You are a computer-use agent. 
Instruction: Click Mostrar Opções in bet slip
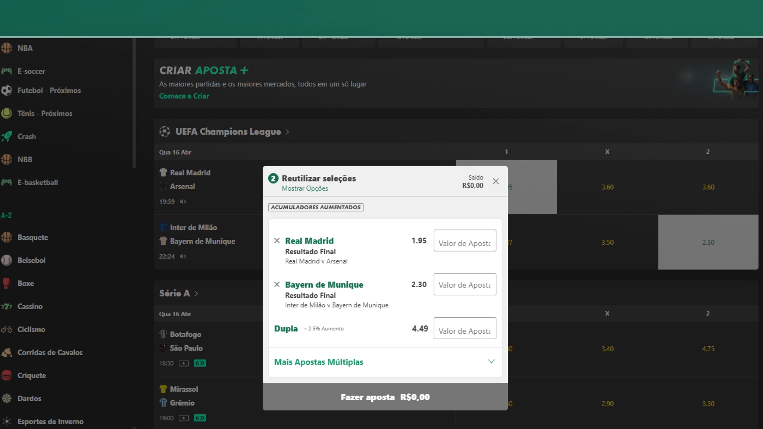(305, 188)
